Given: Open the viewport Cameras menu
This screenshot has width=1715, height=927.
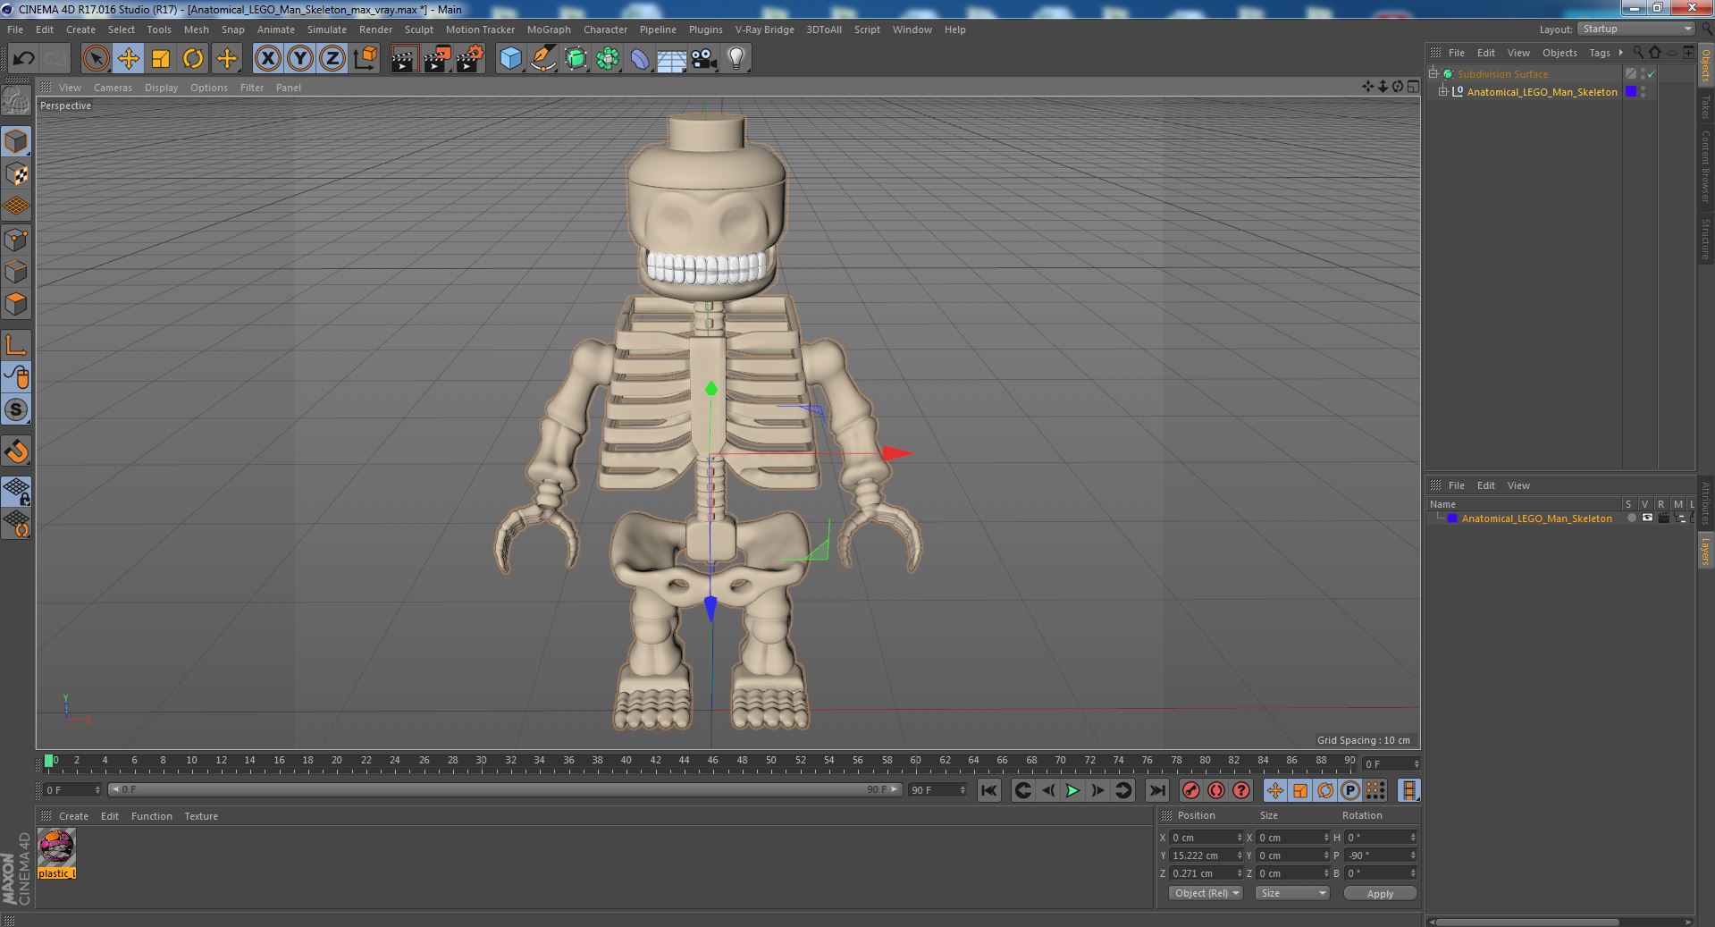Looking at the screenshot, I should (x=113, y=88).
